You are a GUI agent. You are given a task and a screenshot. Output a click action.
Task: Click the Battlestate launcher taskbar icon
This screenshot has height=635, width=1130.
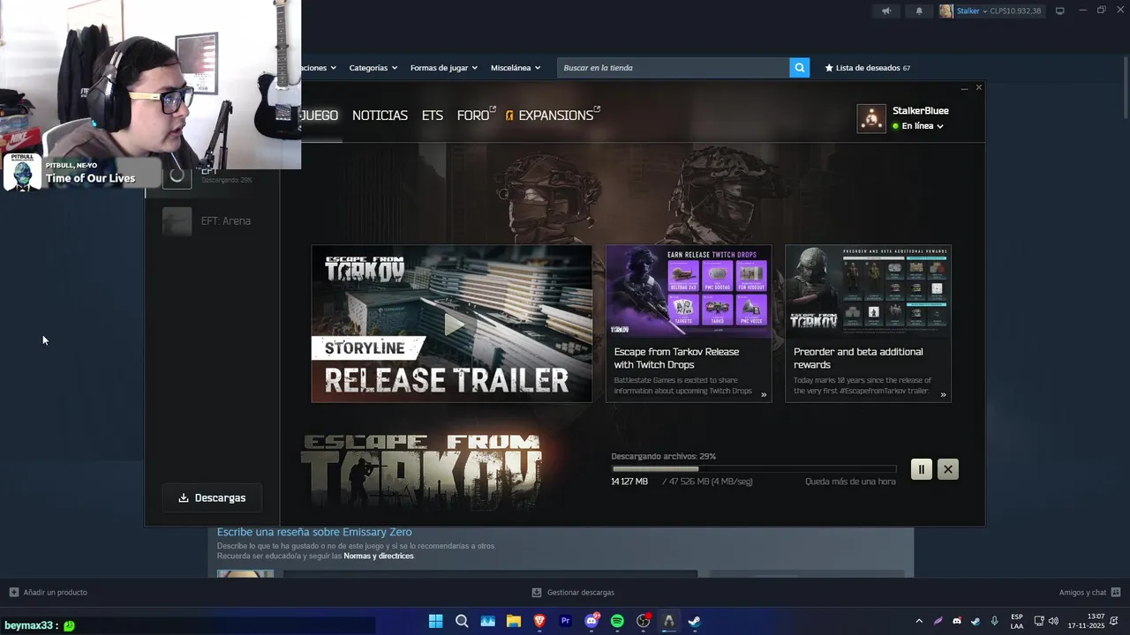669,621
